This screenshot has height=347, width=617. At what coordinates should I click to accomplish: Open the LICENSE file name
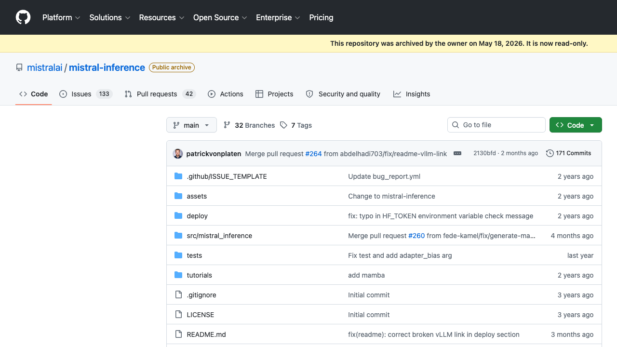201,315
